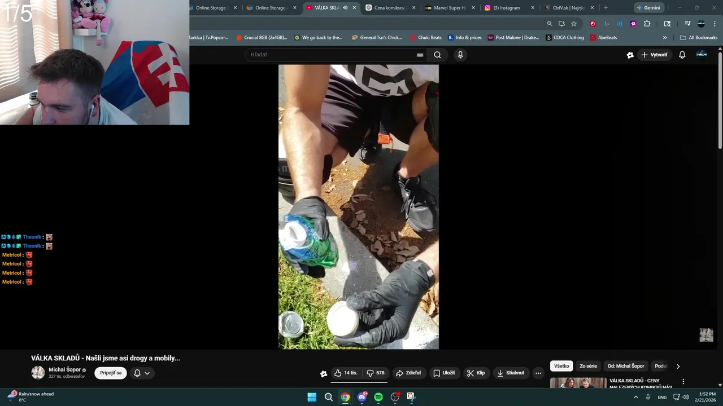Open the COCA Clothing bookmark
Viewport: 723px width, 406px height.
coord(565,38)
